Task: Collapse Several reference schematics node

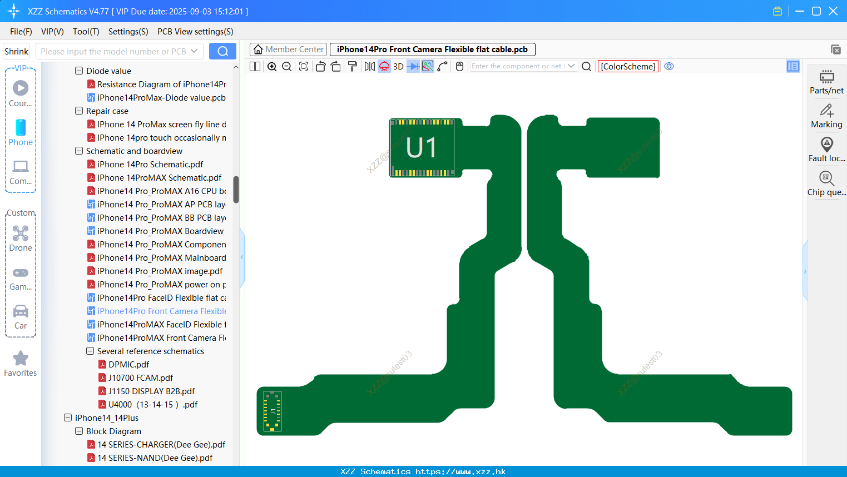Action: pyautogui.click(x=90, y=351)
